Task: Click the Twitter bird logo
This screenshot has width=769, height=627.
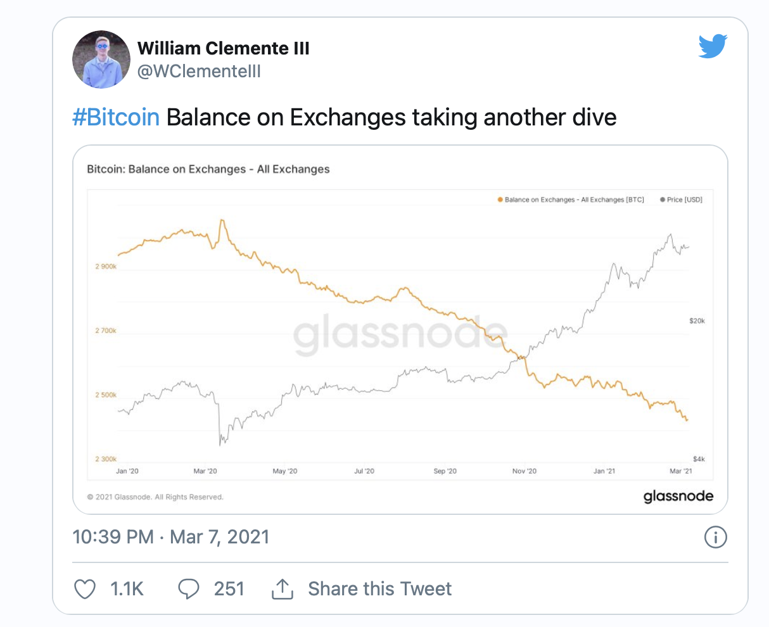Action: point(713,47)
